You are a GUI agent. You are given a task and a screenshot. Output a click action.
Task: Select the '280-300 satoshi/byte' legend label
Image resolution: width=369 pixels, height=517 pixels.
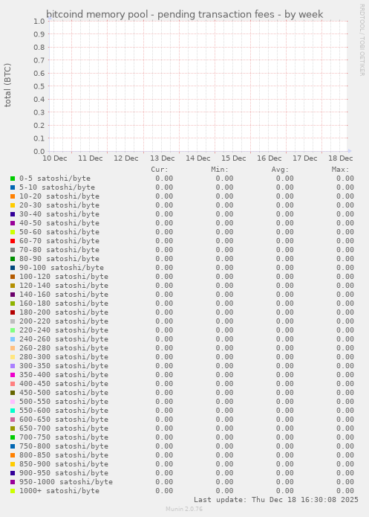click(64, 357)
